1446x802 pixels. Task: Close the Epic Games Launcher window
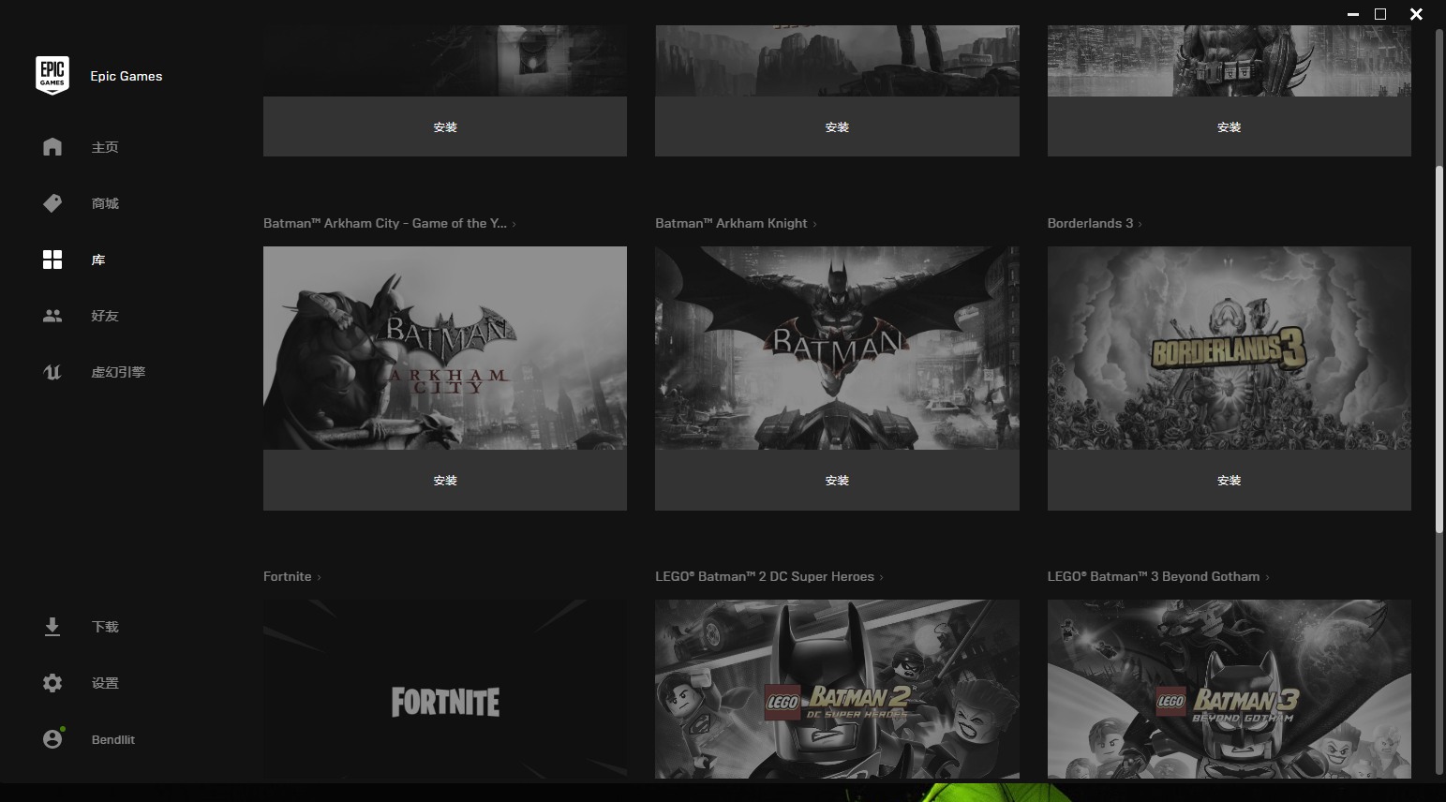click(1416, 14)
